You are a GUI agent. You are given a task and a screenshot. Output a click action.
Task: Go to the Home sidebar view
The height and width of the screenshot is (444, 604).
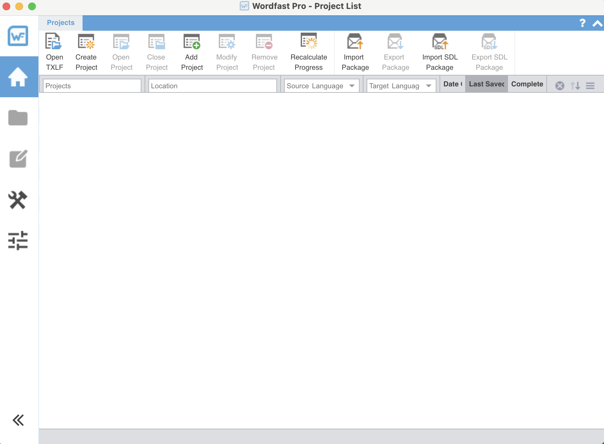tap(19, 77)
